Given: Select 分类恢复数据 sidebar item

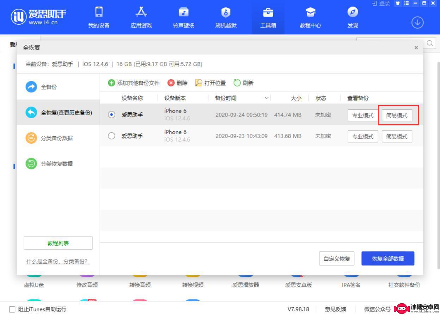Looking at the screenshot, I should (58, 164).
